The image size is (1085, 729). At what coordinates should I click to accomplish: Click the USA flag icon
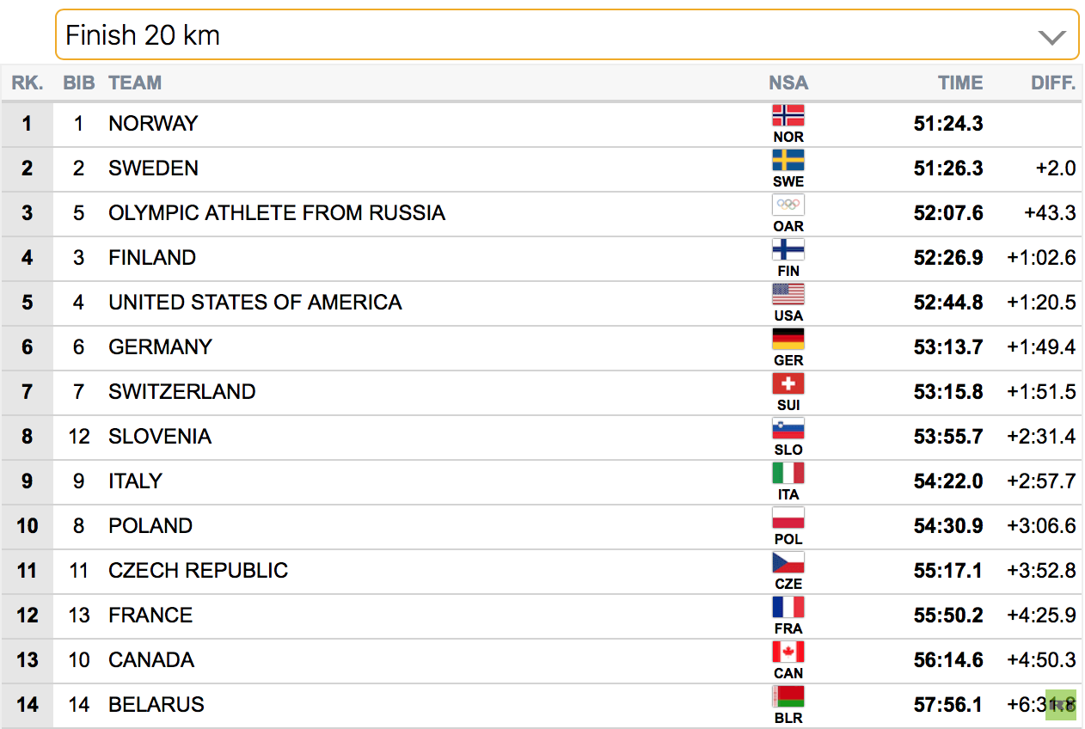pyautogui.click(x=788, y=294)
